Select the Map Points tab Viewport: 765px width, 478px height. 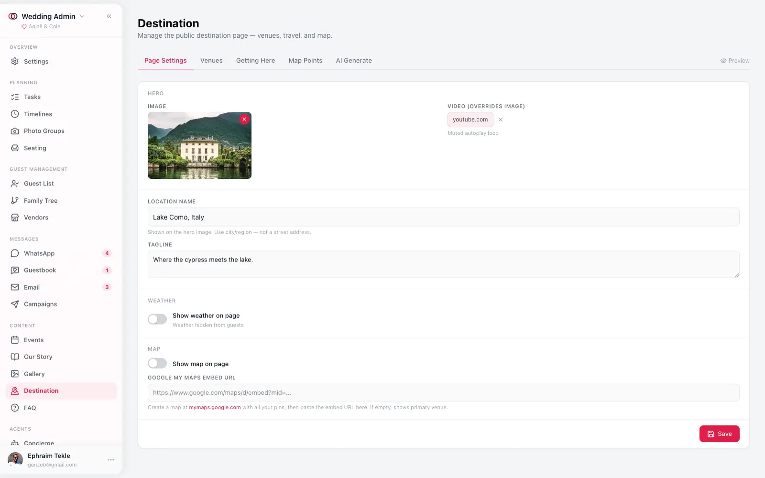[x=306, y=61]
